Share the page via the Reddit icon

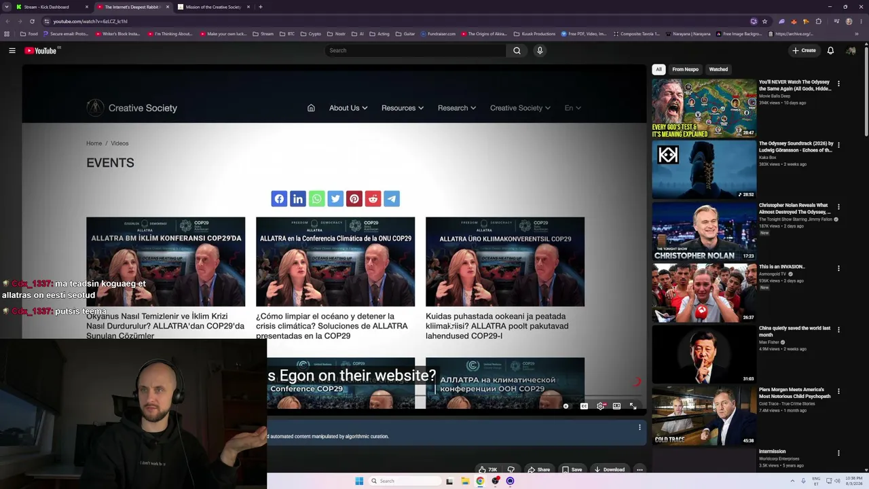coord(373,198)
